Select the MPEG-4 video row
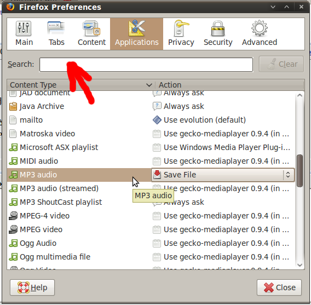This screenshot has width=311, height=305. [151, 216]
